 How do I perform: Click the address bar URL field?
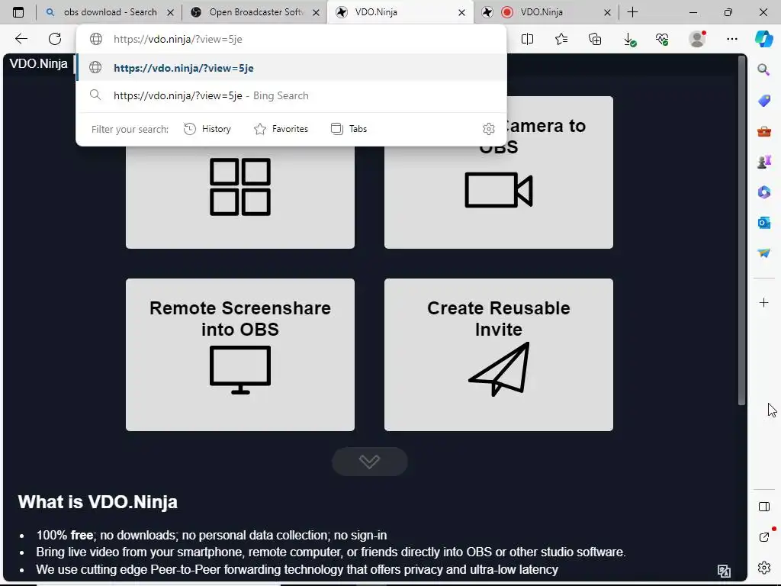pyautogui.click(x=292, y=39)
